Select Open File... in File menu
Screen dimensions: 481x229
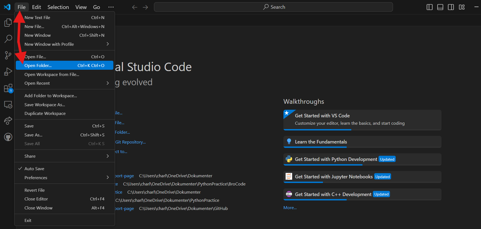coord(65,57)
